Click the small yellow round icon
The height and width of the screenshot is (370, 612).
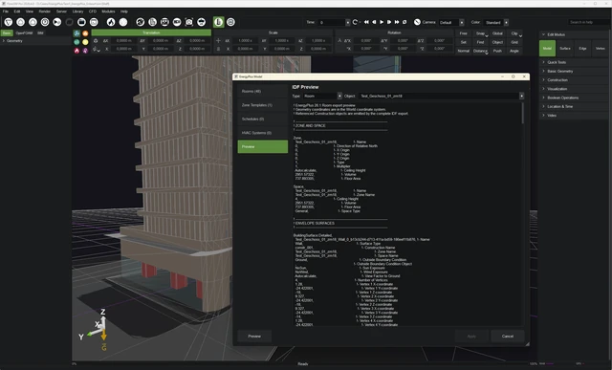point(85,42)
